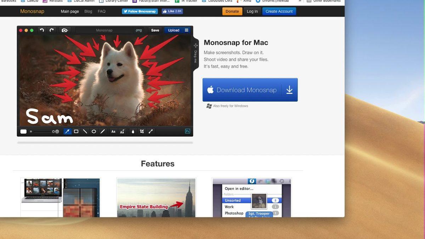This screenshot has width=425, height=239.
Task: Click the Donate button
Action: point(232,11)
